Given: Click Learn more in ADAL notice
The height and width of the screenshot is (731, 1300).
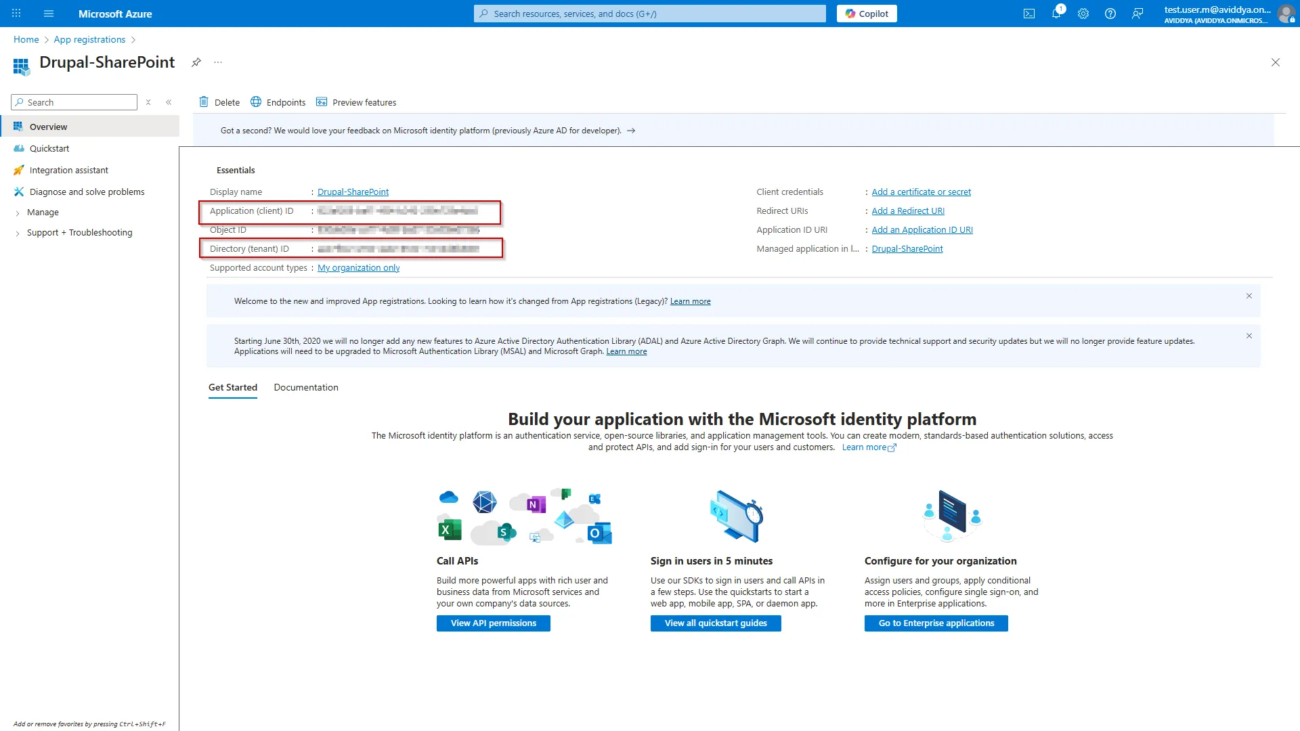Looking at the screenshot, I should (x=626, y=351).
